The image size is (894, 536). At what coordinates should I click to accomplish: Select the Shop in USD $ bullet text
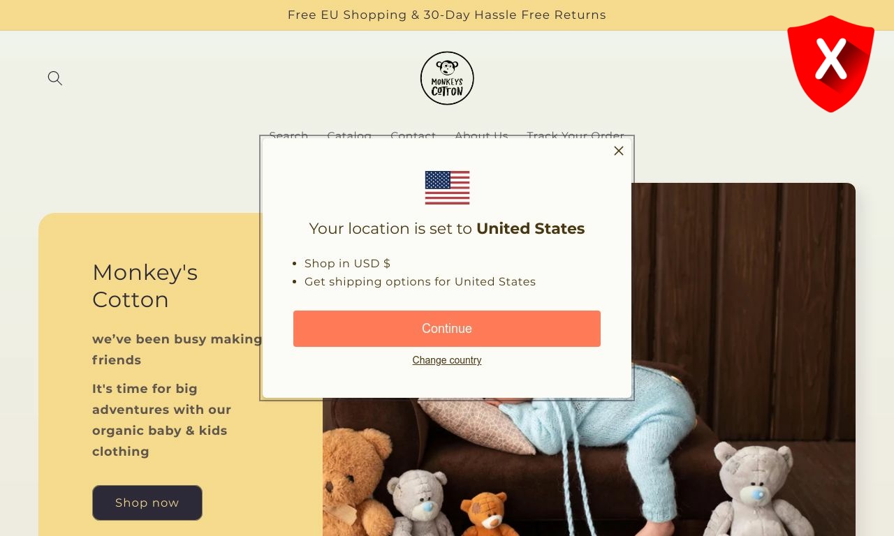347,263
